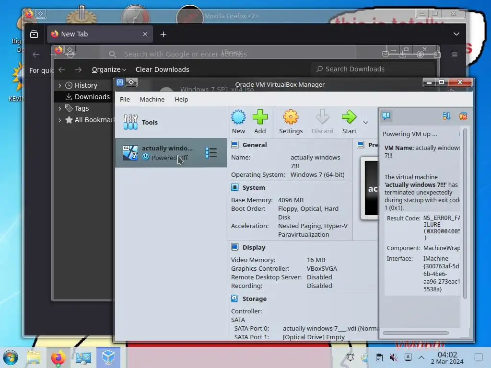Click keyboard layout tray icon
This screenshot has width=491, height=368.
pyautogui.click(x=408, y=357)
